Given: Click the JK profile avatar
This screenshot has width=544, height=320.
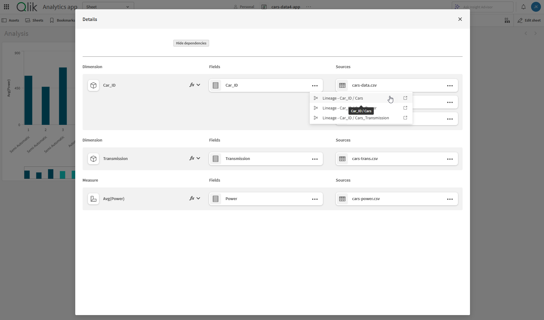Looking at the screenshot, I should [536, 6].
